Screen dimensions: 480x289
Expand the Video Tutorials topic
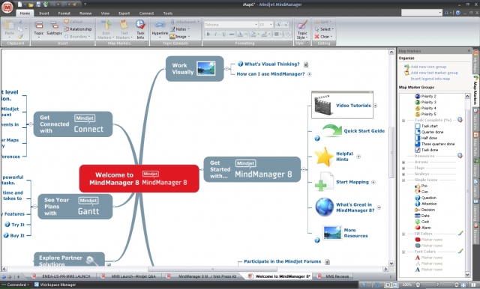[375, 106]
